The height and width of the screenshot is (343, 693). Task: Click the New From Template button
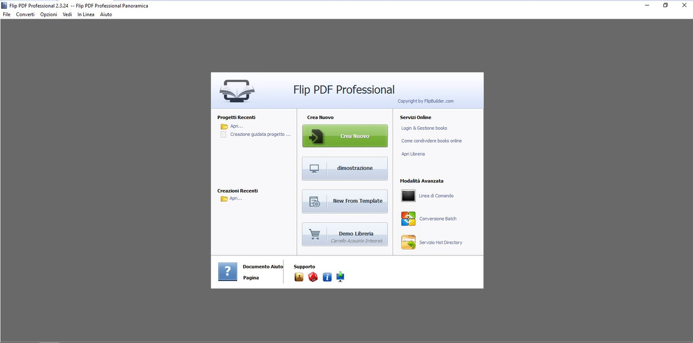click(345, 201)
